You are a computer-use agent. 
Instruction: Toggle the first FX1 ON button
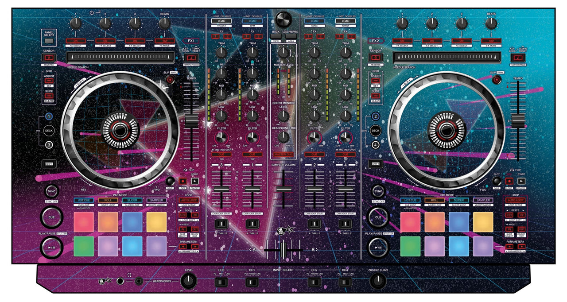coord(76,41)
